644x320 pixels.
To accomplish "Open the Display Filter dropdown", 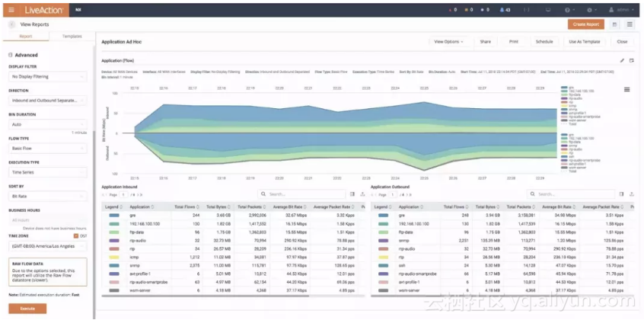I will (48, 76).
